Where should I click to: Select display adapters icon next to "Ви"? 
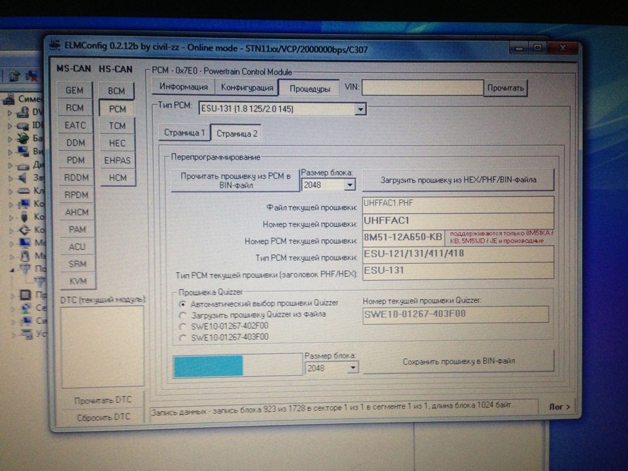(24, 151)
